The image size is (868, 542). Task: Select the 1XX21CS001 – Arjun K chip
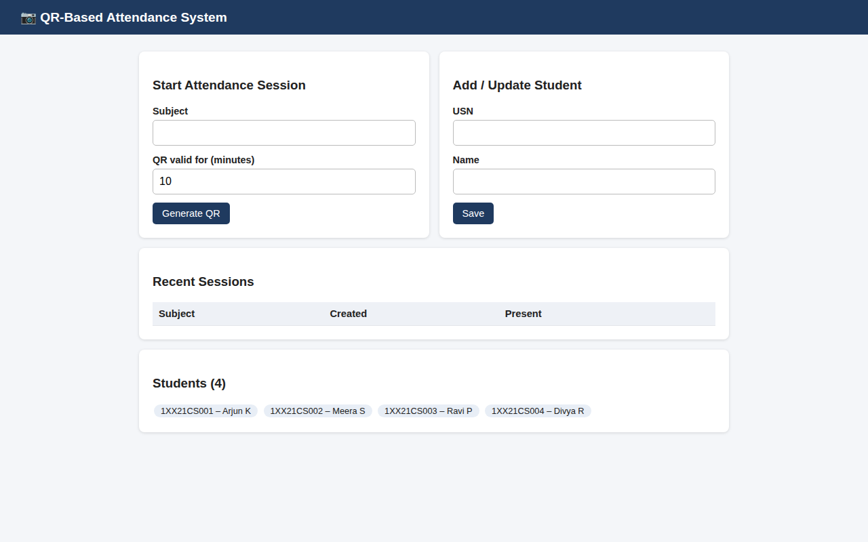click(x=205, y=411)
